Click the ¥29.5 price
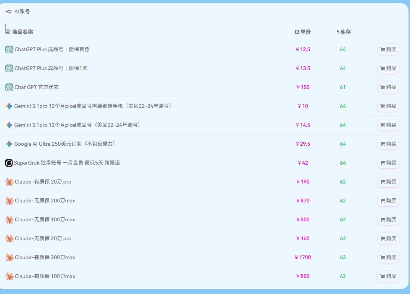The image size is (410, 294). [303, 144]
